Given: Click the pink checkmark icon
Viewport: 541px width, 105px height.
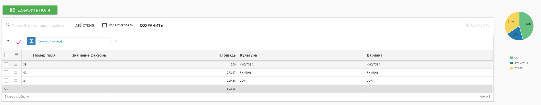Looking at the screenshot, I should (x=18, y=42).
